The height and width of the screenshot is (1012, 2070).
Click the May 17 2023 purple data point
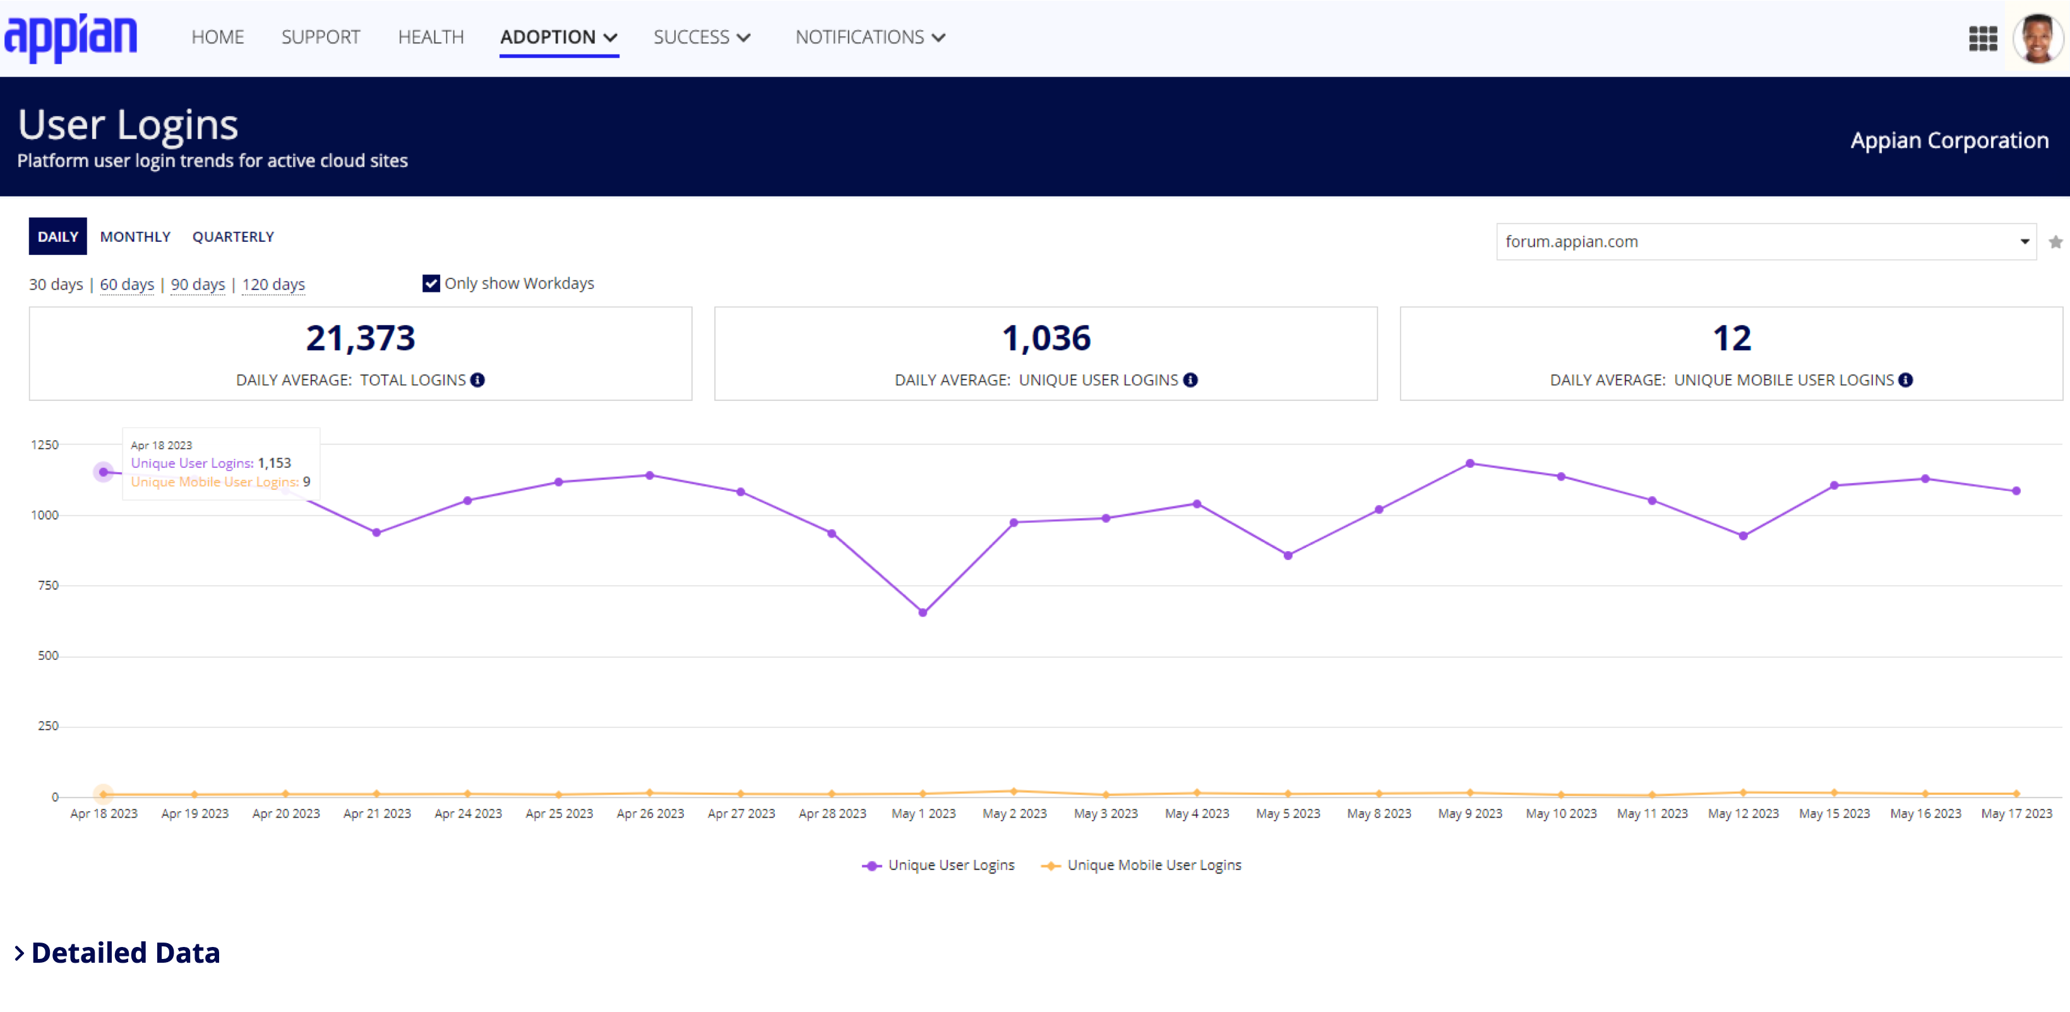tap(2016, 491)
